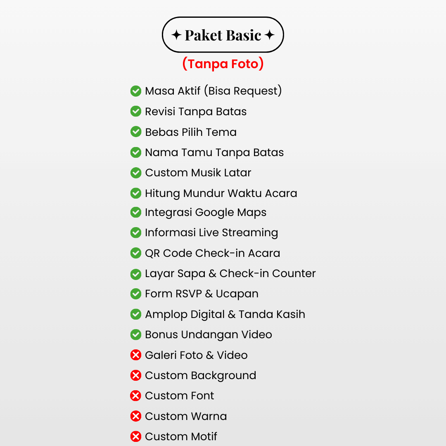This screenshot has height=446, width=446.
Task: Click green check beside QR Code Check-in Acara
Action: 136,253
